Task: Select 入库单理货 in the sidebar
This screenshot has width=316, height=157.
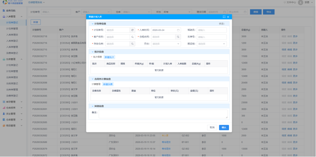Action: tap(12, 35)
